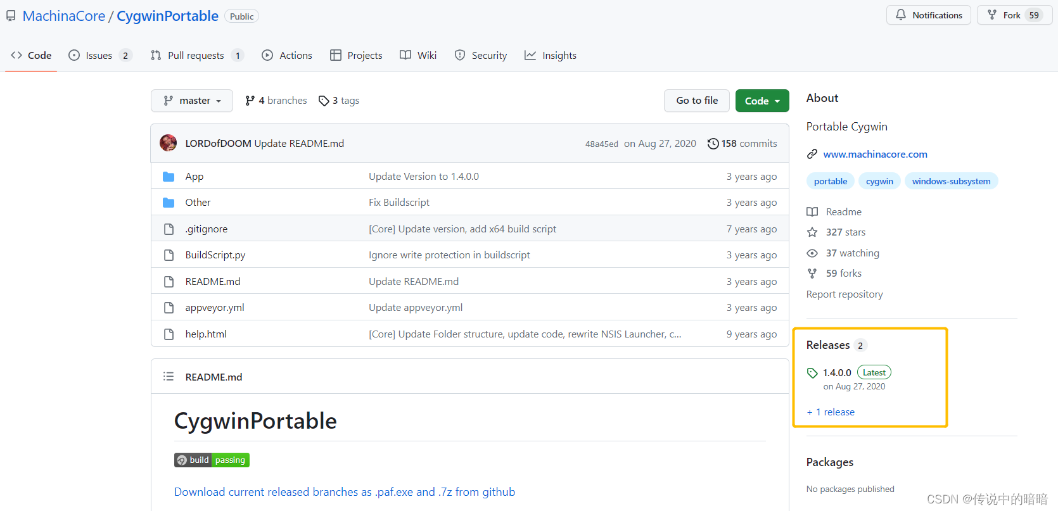Open the BuildScript.py file
This screenshot has height=511, width=1058.
tap(215, 255)
